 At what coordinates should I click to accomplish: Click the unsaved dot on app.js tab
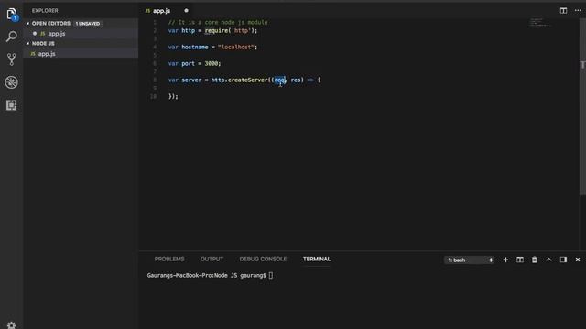click(x=186, y=10)
